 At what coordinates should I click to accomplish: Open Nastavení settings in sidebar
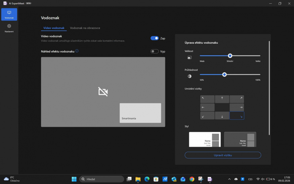pos(9,28)
